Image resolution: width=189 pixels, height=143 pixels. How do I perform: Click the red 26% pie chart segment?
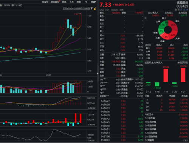[173, 25]
